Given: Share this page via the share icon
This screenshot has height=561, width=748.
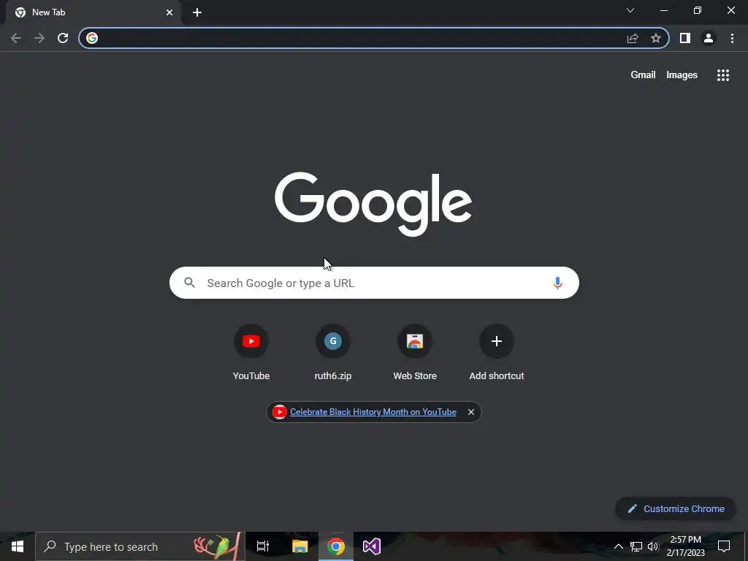Looking at the screenshot, I should coord(633,38).
